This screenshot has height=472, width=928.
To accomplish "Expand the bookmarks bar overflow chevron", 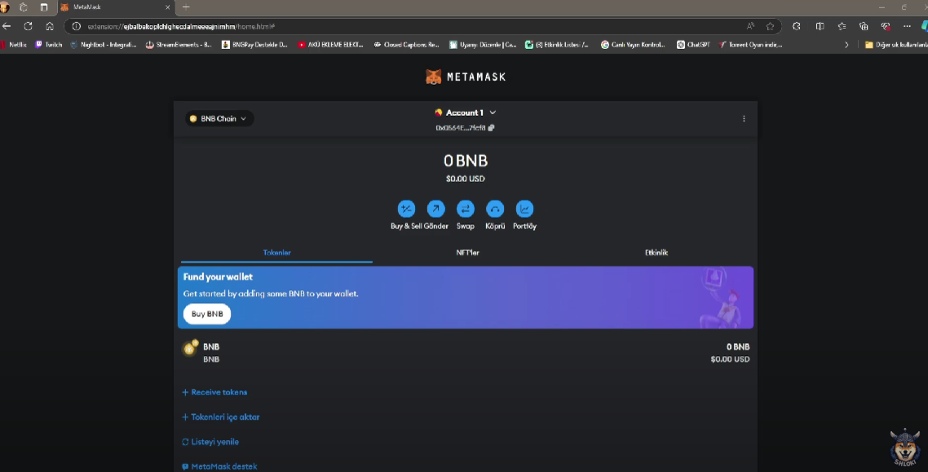I will pyautogui.click(x=846, y=45).
